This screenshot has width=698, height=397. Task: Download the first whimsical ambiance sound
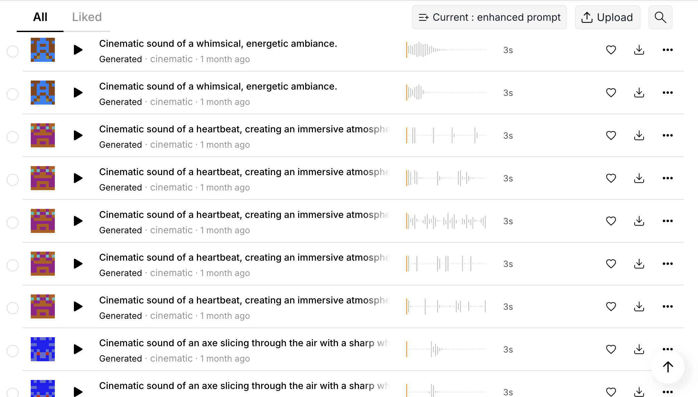(639, 50)
